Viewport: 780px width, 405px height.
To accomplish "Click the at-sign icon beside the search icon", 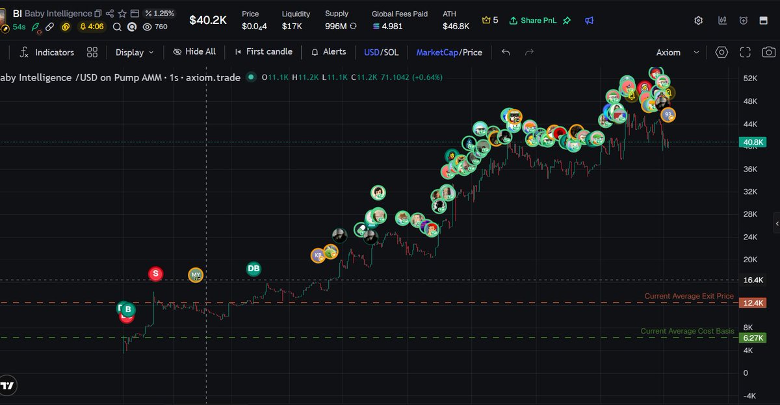I will [x=132, y=27].
